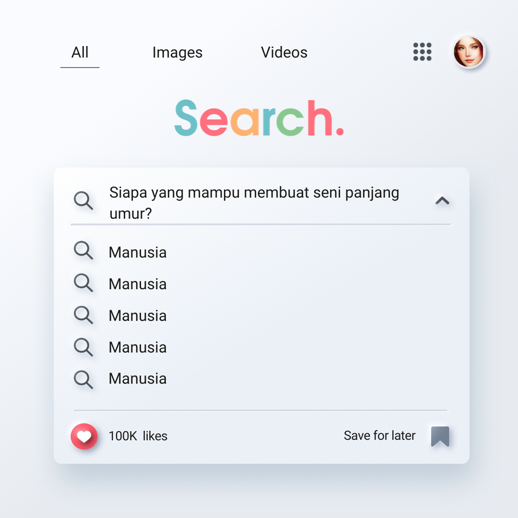The height and width of the screenshot is (518, 518).
Task: Click the '100K likes' text
Action: 138,436
